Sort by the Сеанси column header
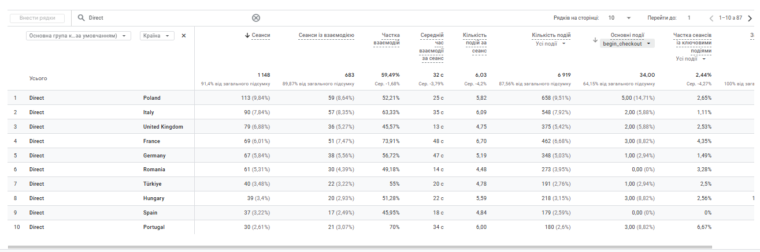Viewport: 760px width, 252px height. pyautogui.click(x=258, y=36)
